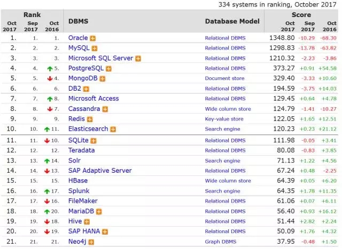Click the red down arrow in SAP Adaptive Server row
The height and width of the screenshot is (249, 342).
click(47, 171)
